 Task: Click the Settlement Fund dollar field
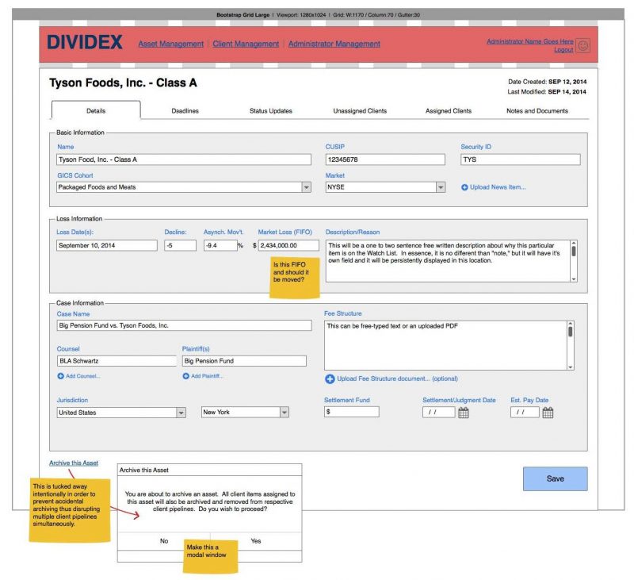352,412
